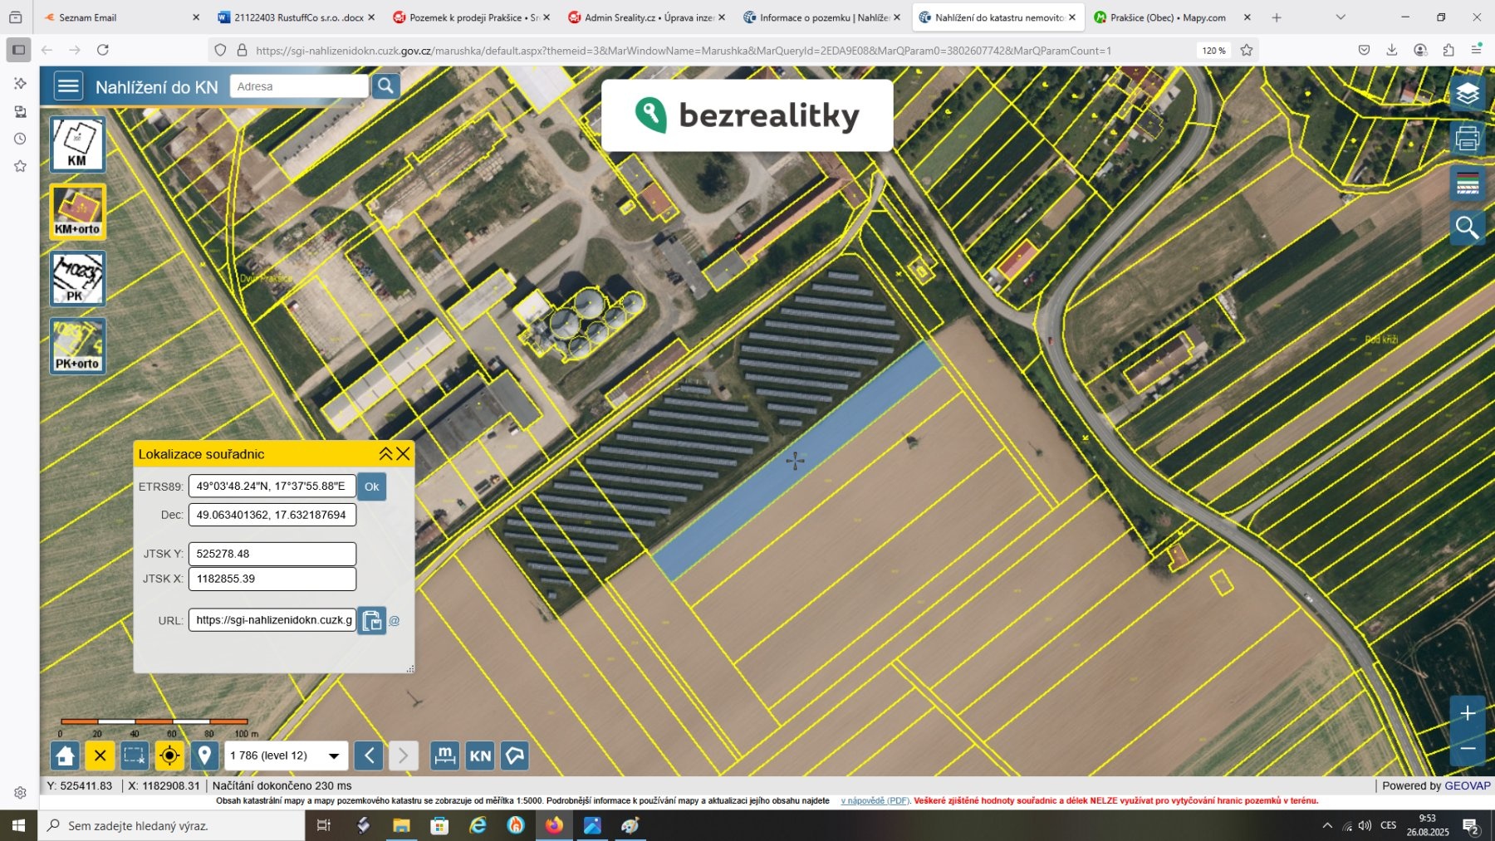Select the distance measurement tool
This screenshot has height=841, width=1495.
point(445,755)
